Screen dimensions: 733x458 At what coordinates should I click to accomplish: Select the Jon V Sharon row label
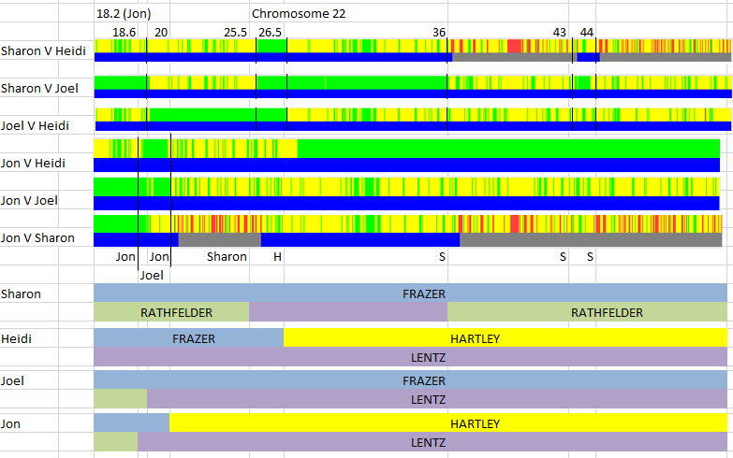[x=38, y=238]
